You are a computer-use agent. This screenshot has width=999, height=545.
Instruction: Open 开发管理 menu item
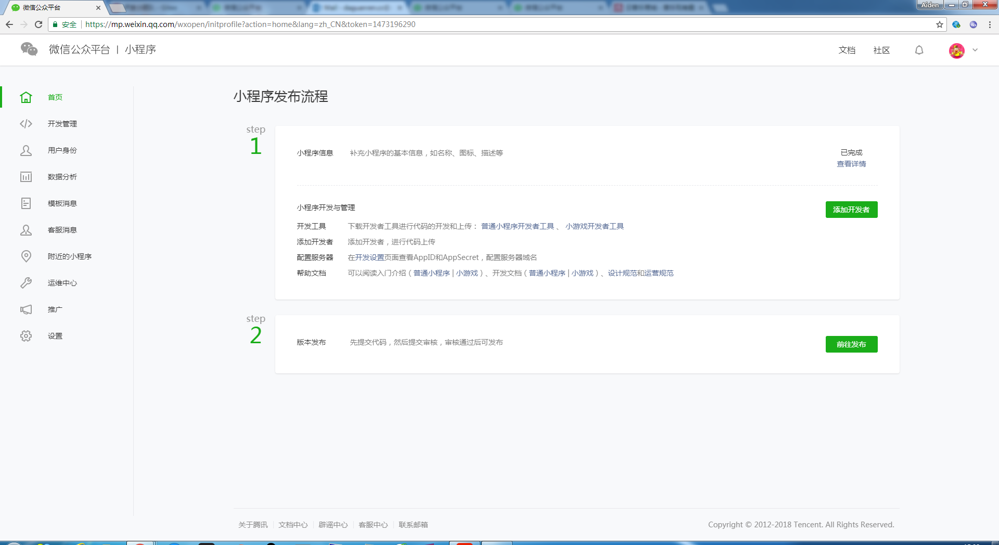[62, 124]
